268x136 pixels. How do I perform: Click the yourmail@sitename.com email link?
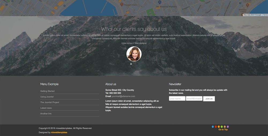point(123,96)
